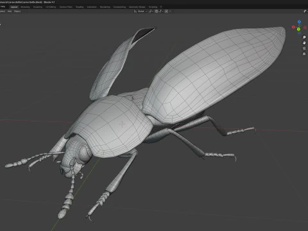Switch to the Animation workspace tab
Image resolution: width=308 pixels, height=231 pixels.
(92, 7)
